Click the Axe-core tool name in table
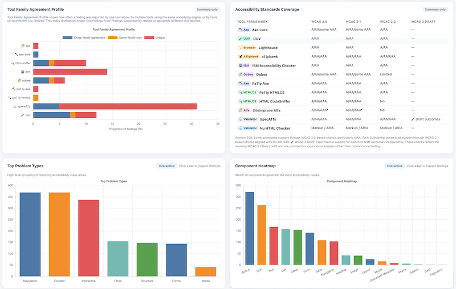Image resolution: width=456 pixels, height=289 pixels. [x=260, y=30]
